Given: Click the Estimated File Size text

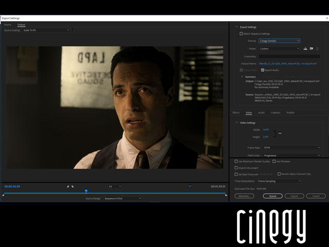Looking at the screenshot, I should (250, 189).
